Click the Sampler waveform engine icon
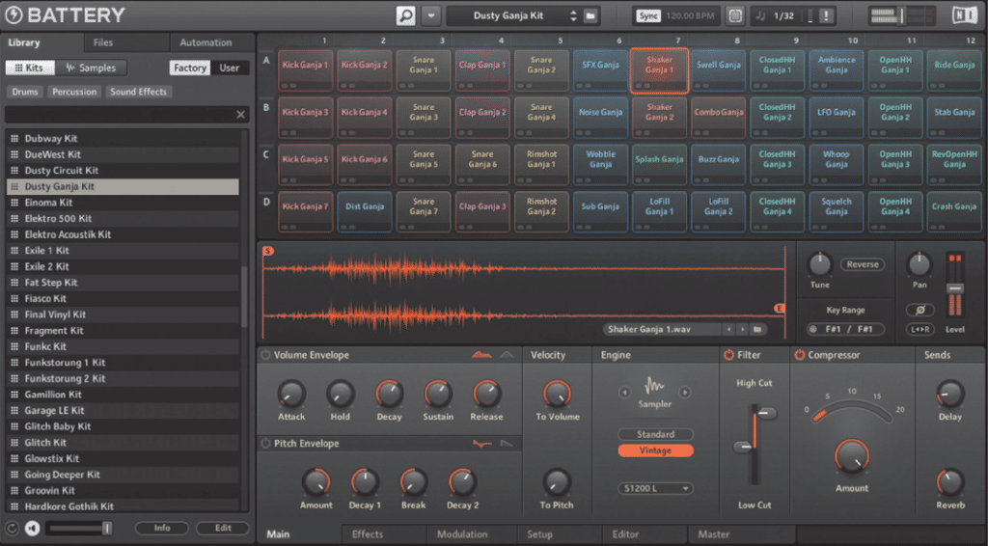988x546 pixels. [x=654, y=386]
